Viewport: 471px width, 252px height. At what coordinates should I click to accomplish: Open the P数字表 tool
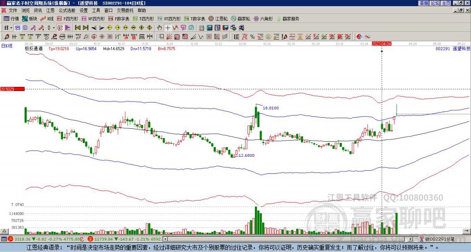click(x=119, y=18)
